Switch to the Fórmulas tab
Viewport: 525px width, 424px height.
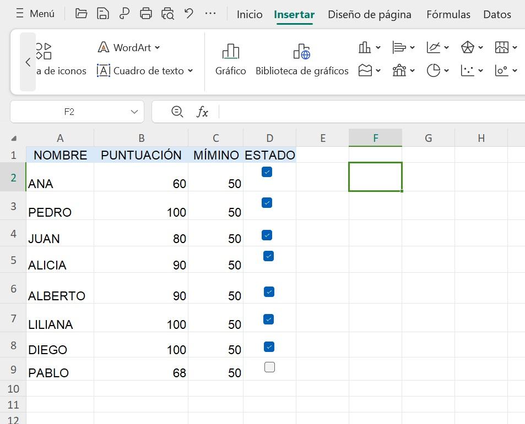[448, 14]
